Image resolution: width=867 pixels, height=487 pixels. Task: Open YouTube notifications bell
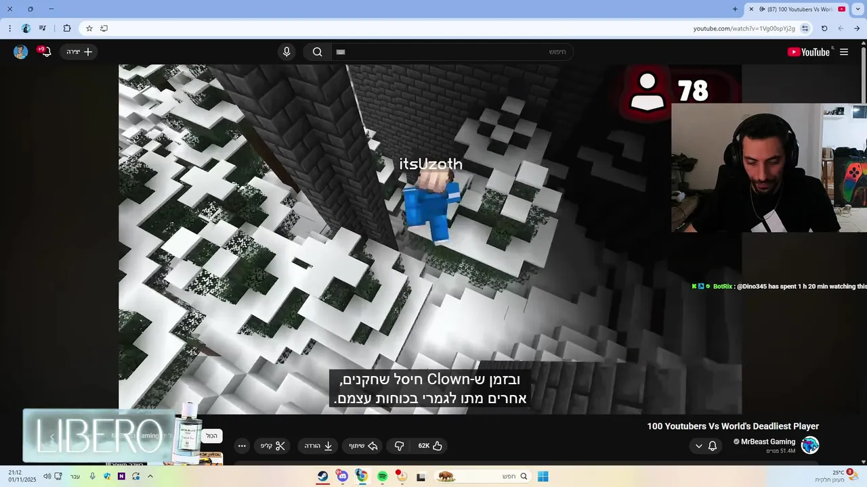point(45,52)
